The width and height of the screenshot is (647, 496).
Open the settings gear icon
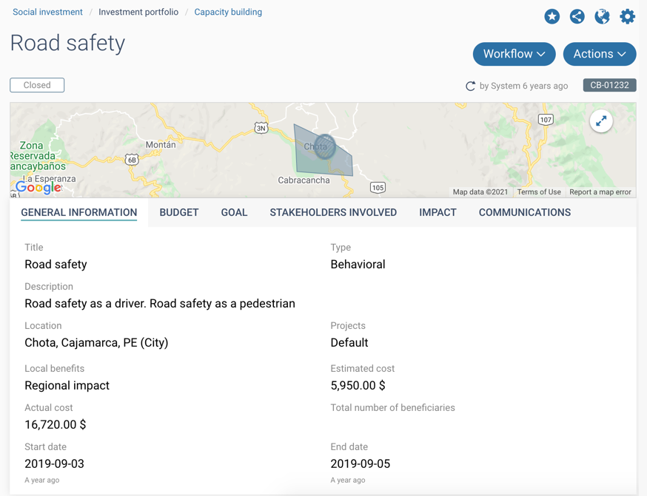(x=627, y=16)
